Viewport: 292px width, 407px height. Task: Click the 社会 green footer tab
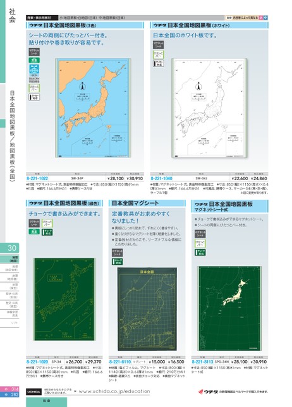click(x=46, y=402)
